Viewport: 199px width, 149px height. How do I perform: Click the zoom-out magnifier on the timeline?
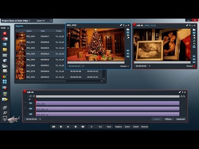tap(34, 96)
